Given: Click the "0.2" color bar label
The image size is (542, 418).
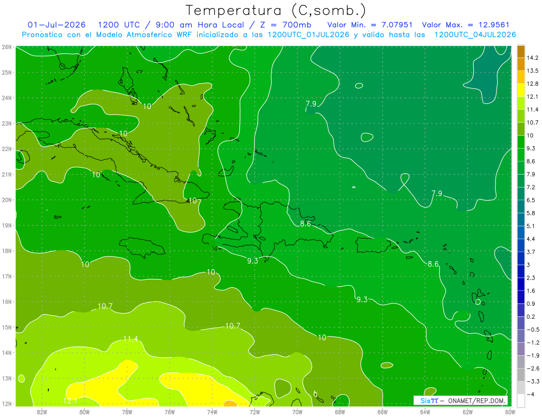Looking at the screenshot, I should 531,317.
